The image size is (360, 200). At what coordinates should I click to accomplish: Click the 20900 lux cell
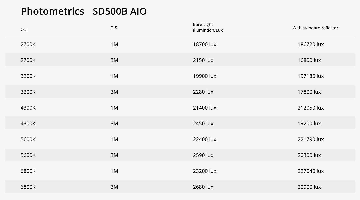(x=309, y=187)
